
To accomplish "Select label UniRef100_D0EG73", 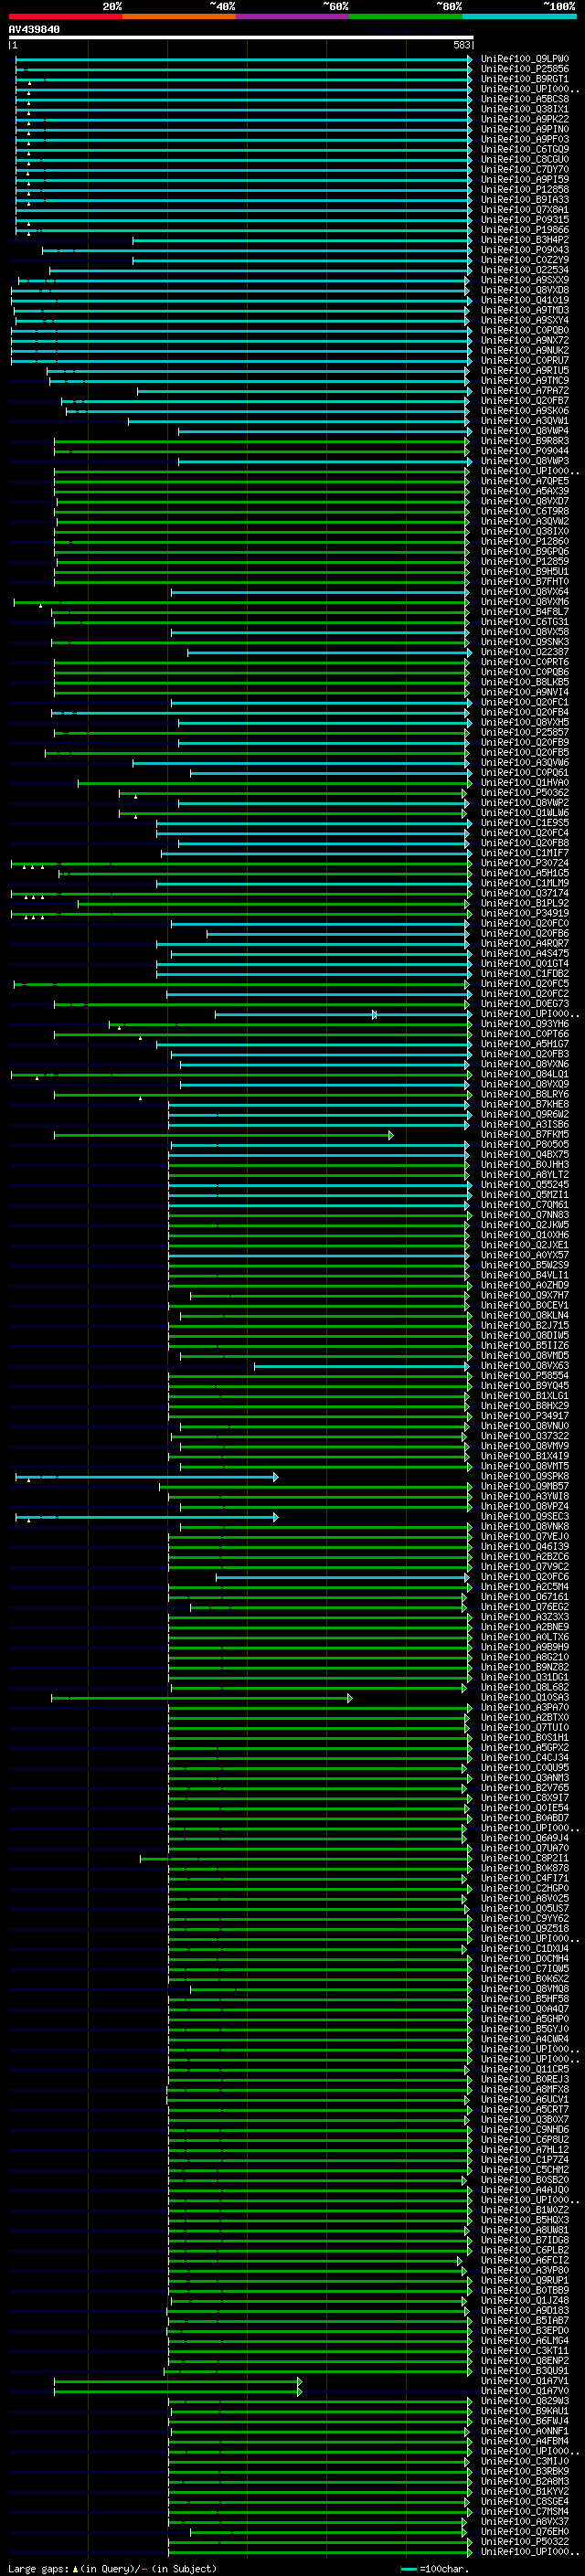I will pyautogui.click(x=524, y=1004).
